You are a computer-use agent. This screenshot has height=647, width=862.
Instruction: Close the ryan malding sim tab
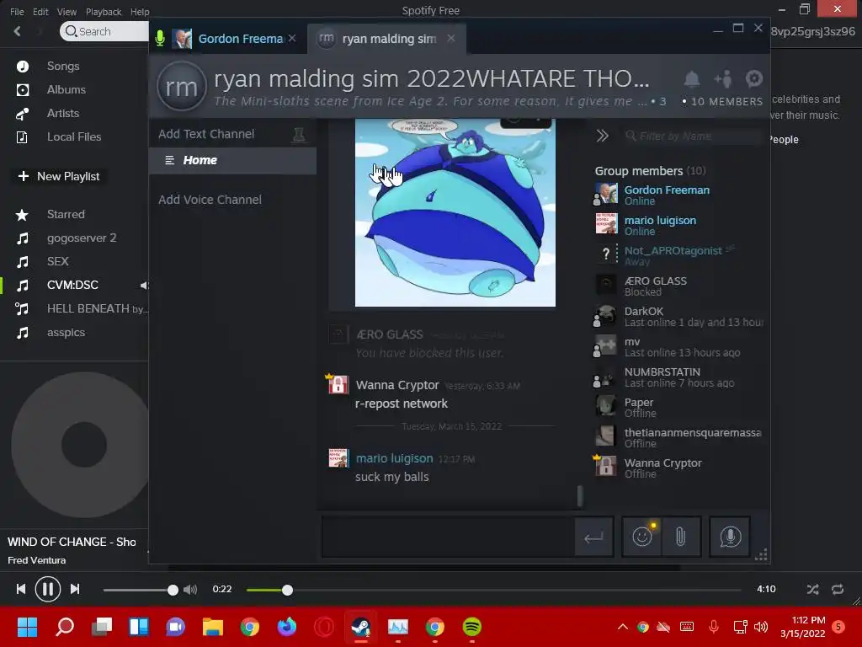(x=451, y=39)
